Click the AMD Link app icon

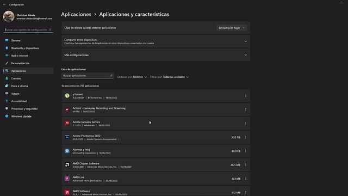click(x=67, y=179)
